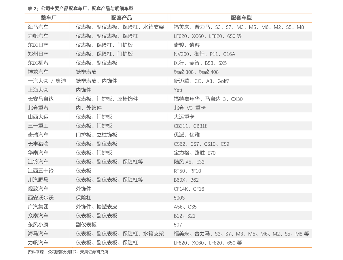Select the 江西五十铃 manufacturer cell
The width and height of the screenshot is (343, 260).
pyautogui.click(x=41, y=170)
